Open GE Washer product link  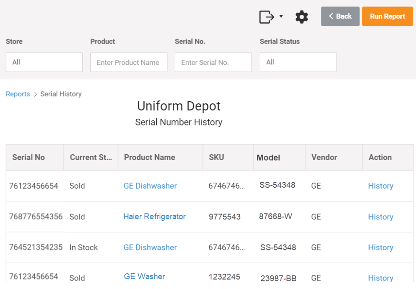coord(144,276)
